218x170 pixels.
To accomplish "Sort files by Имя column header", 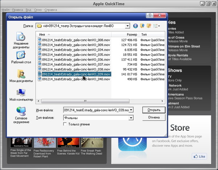I will coord(74,34).
